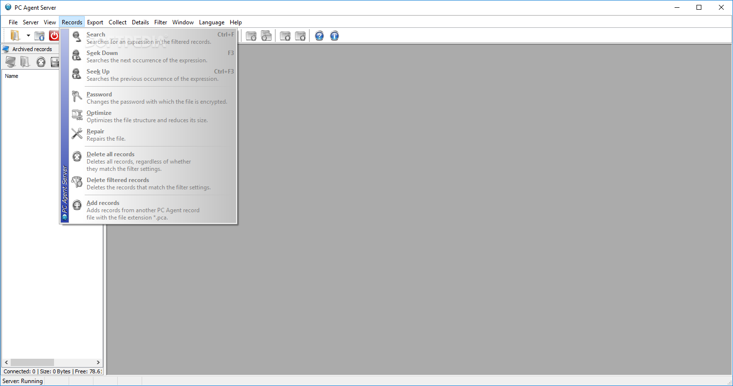Image resolution: width=733 pixels, height=386 pixels.
Task: Open the Filter menu
Action: [x=161, y=22]
